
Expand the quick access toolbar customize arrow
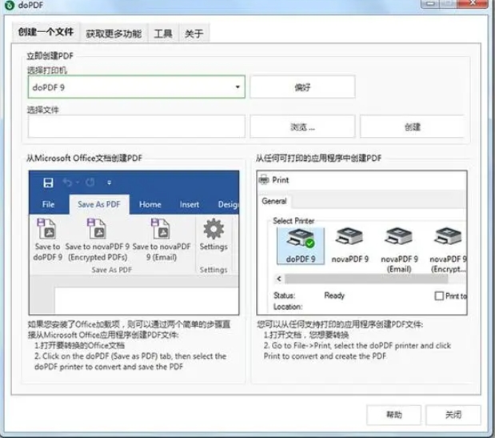pos(109,183)
